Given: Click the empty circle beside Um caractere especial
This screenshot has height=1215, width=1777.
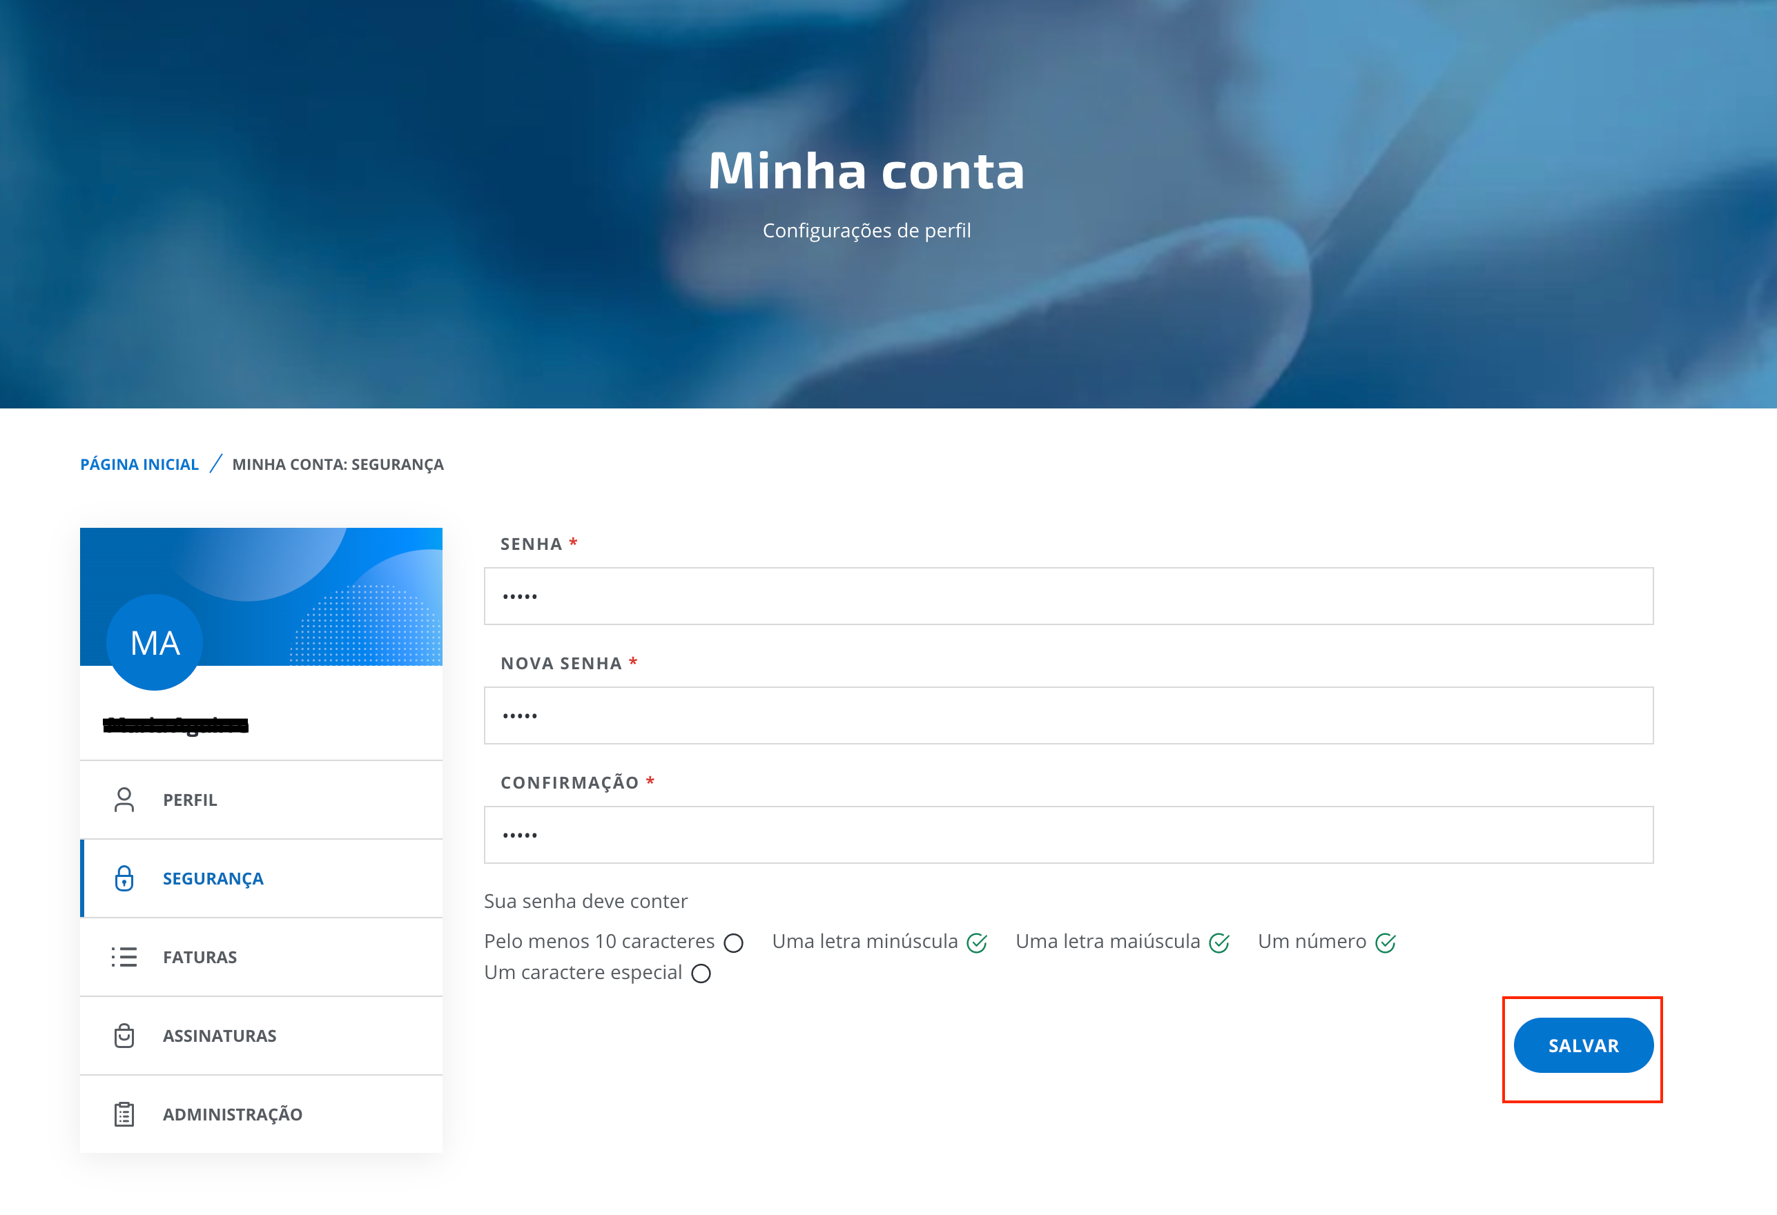Looking at the screenshot, I should click(x=701, y=974).
